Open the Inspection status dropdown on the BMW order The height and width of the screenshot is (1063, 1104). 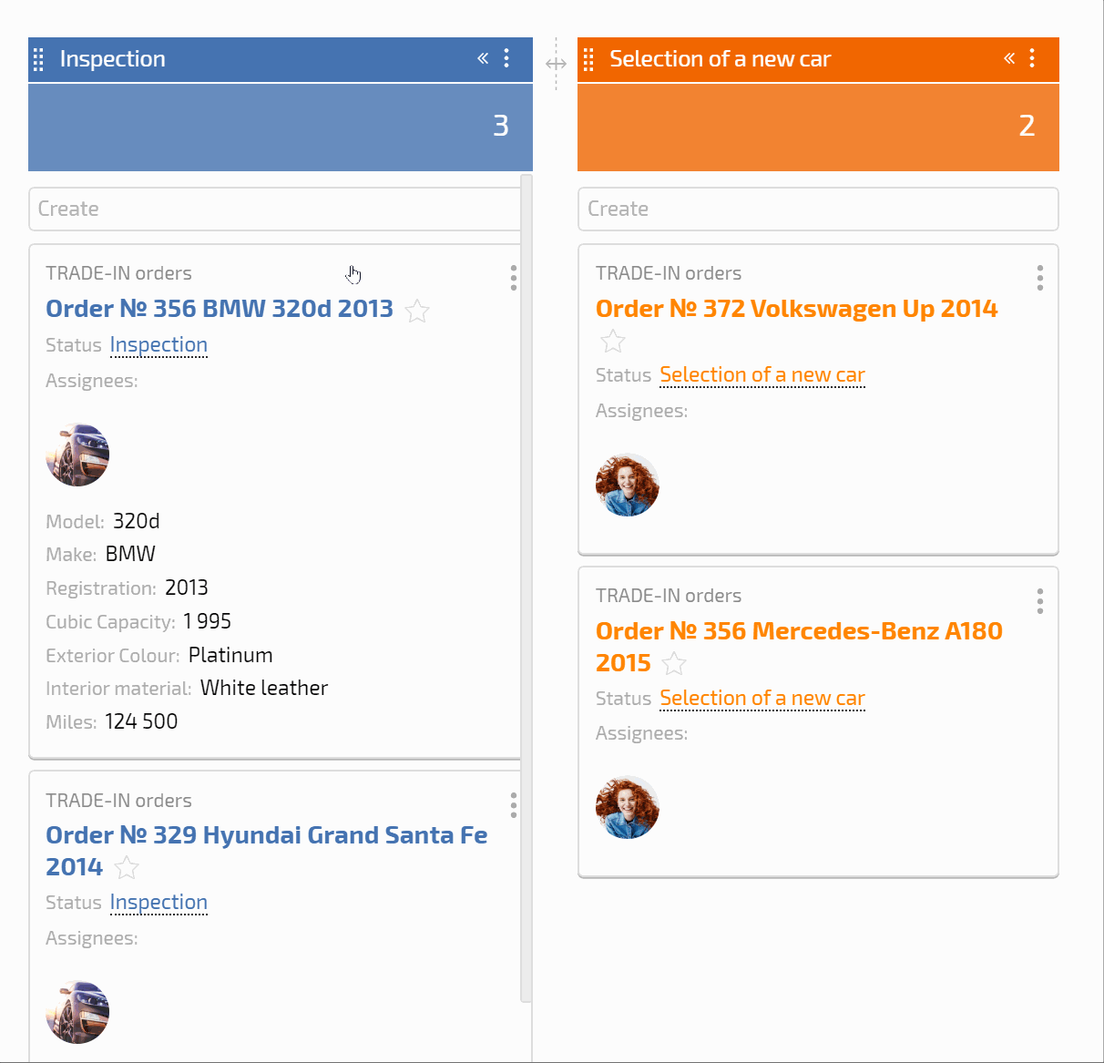pyautogui.click(x=158, y=345)
